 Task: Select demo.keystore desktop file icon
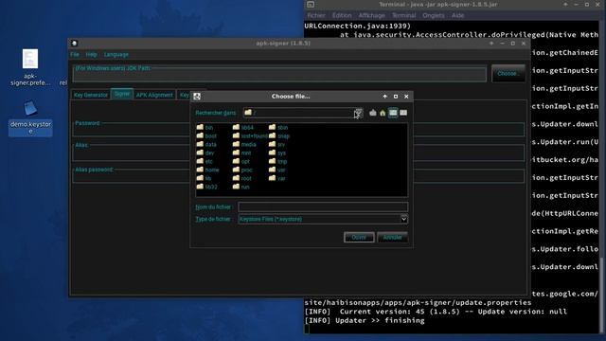[x=30, y=117]
